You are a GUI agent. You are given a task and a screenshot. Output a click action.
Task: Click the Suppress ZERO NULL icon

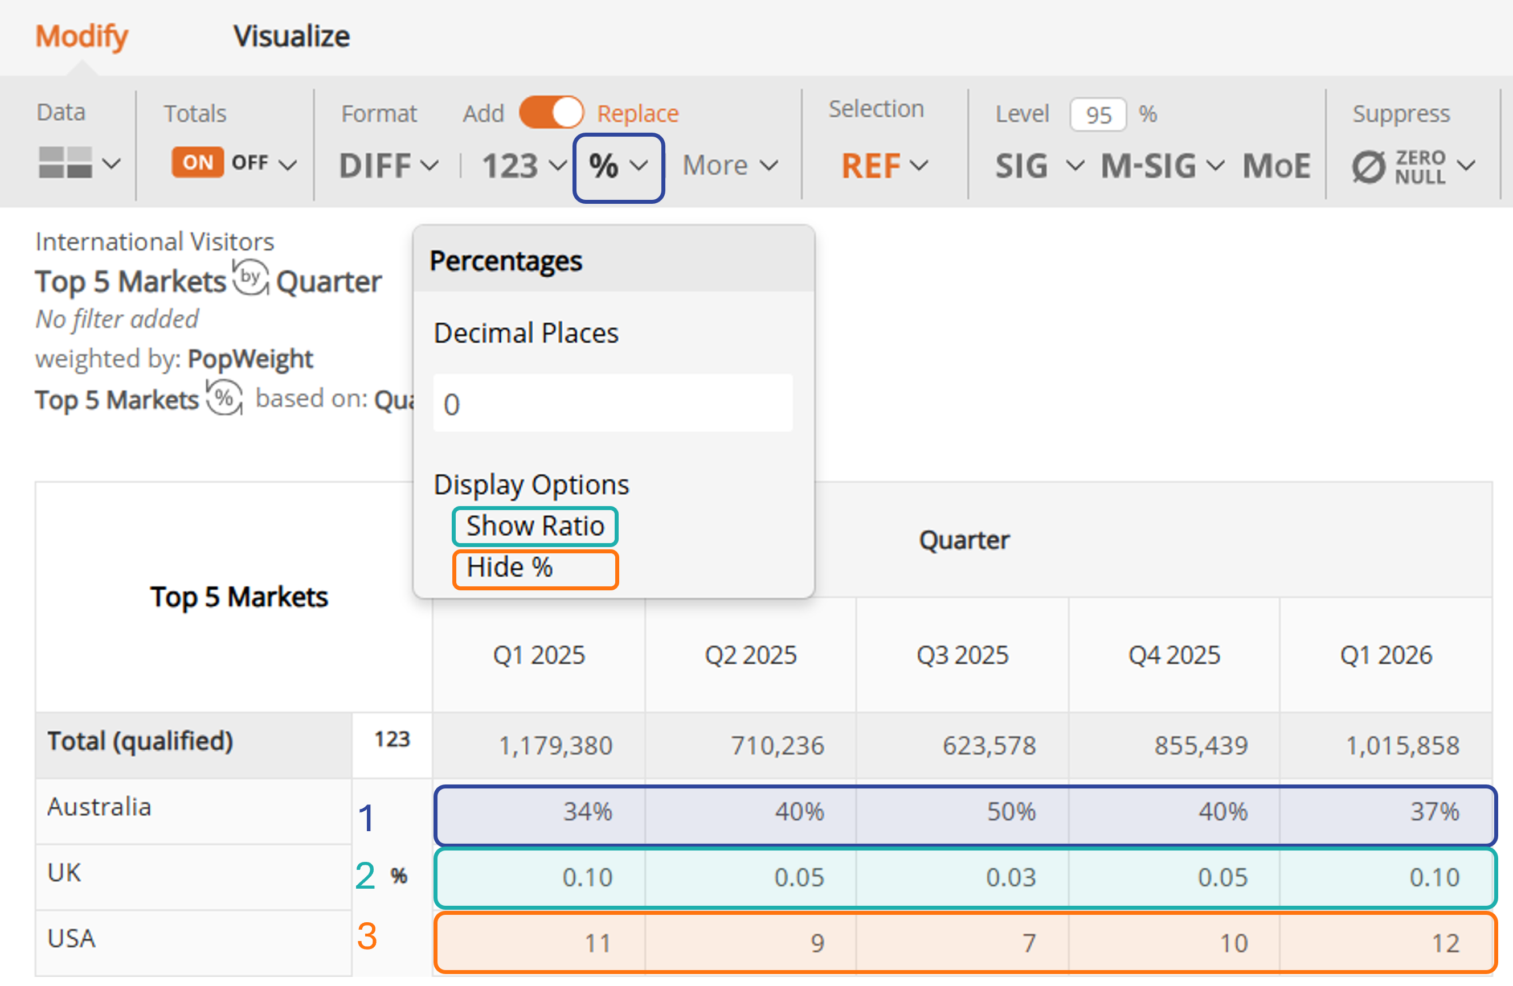(x=1398, y=166)
